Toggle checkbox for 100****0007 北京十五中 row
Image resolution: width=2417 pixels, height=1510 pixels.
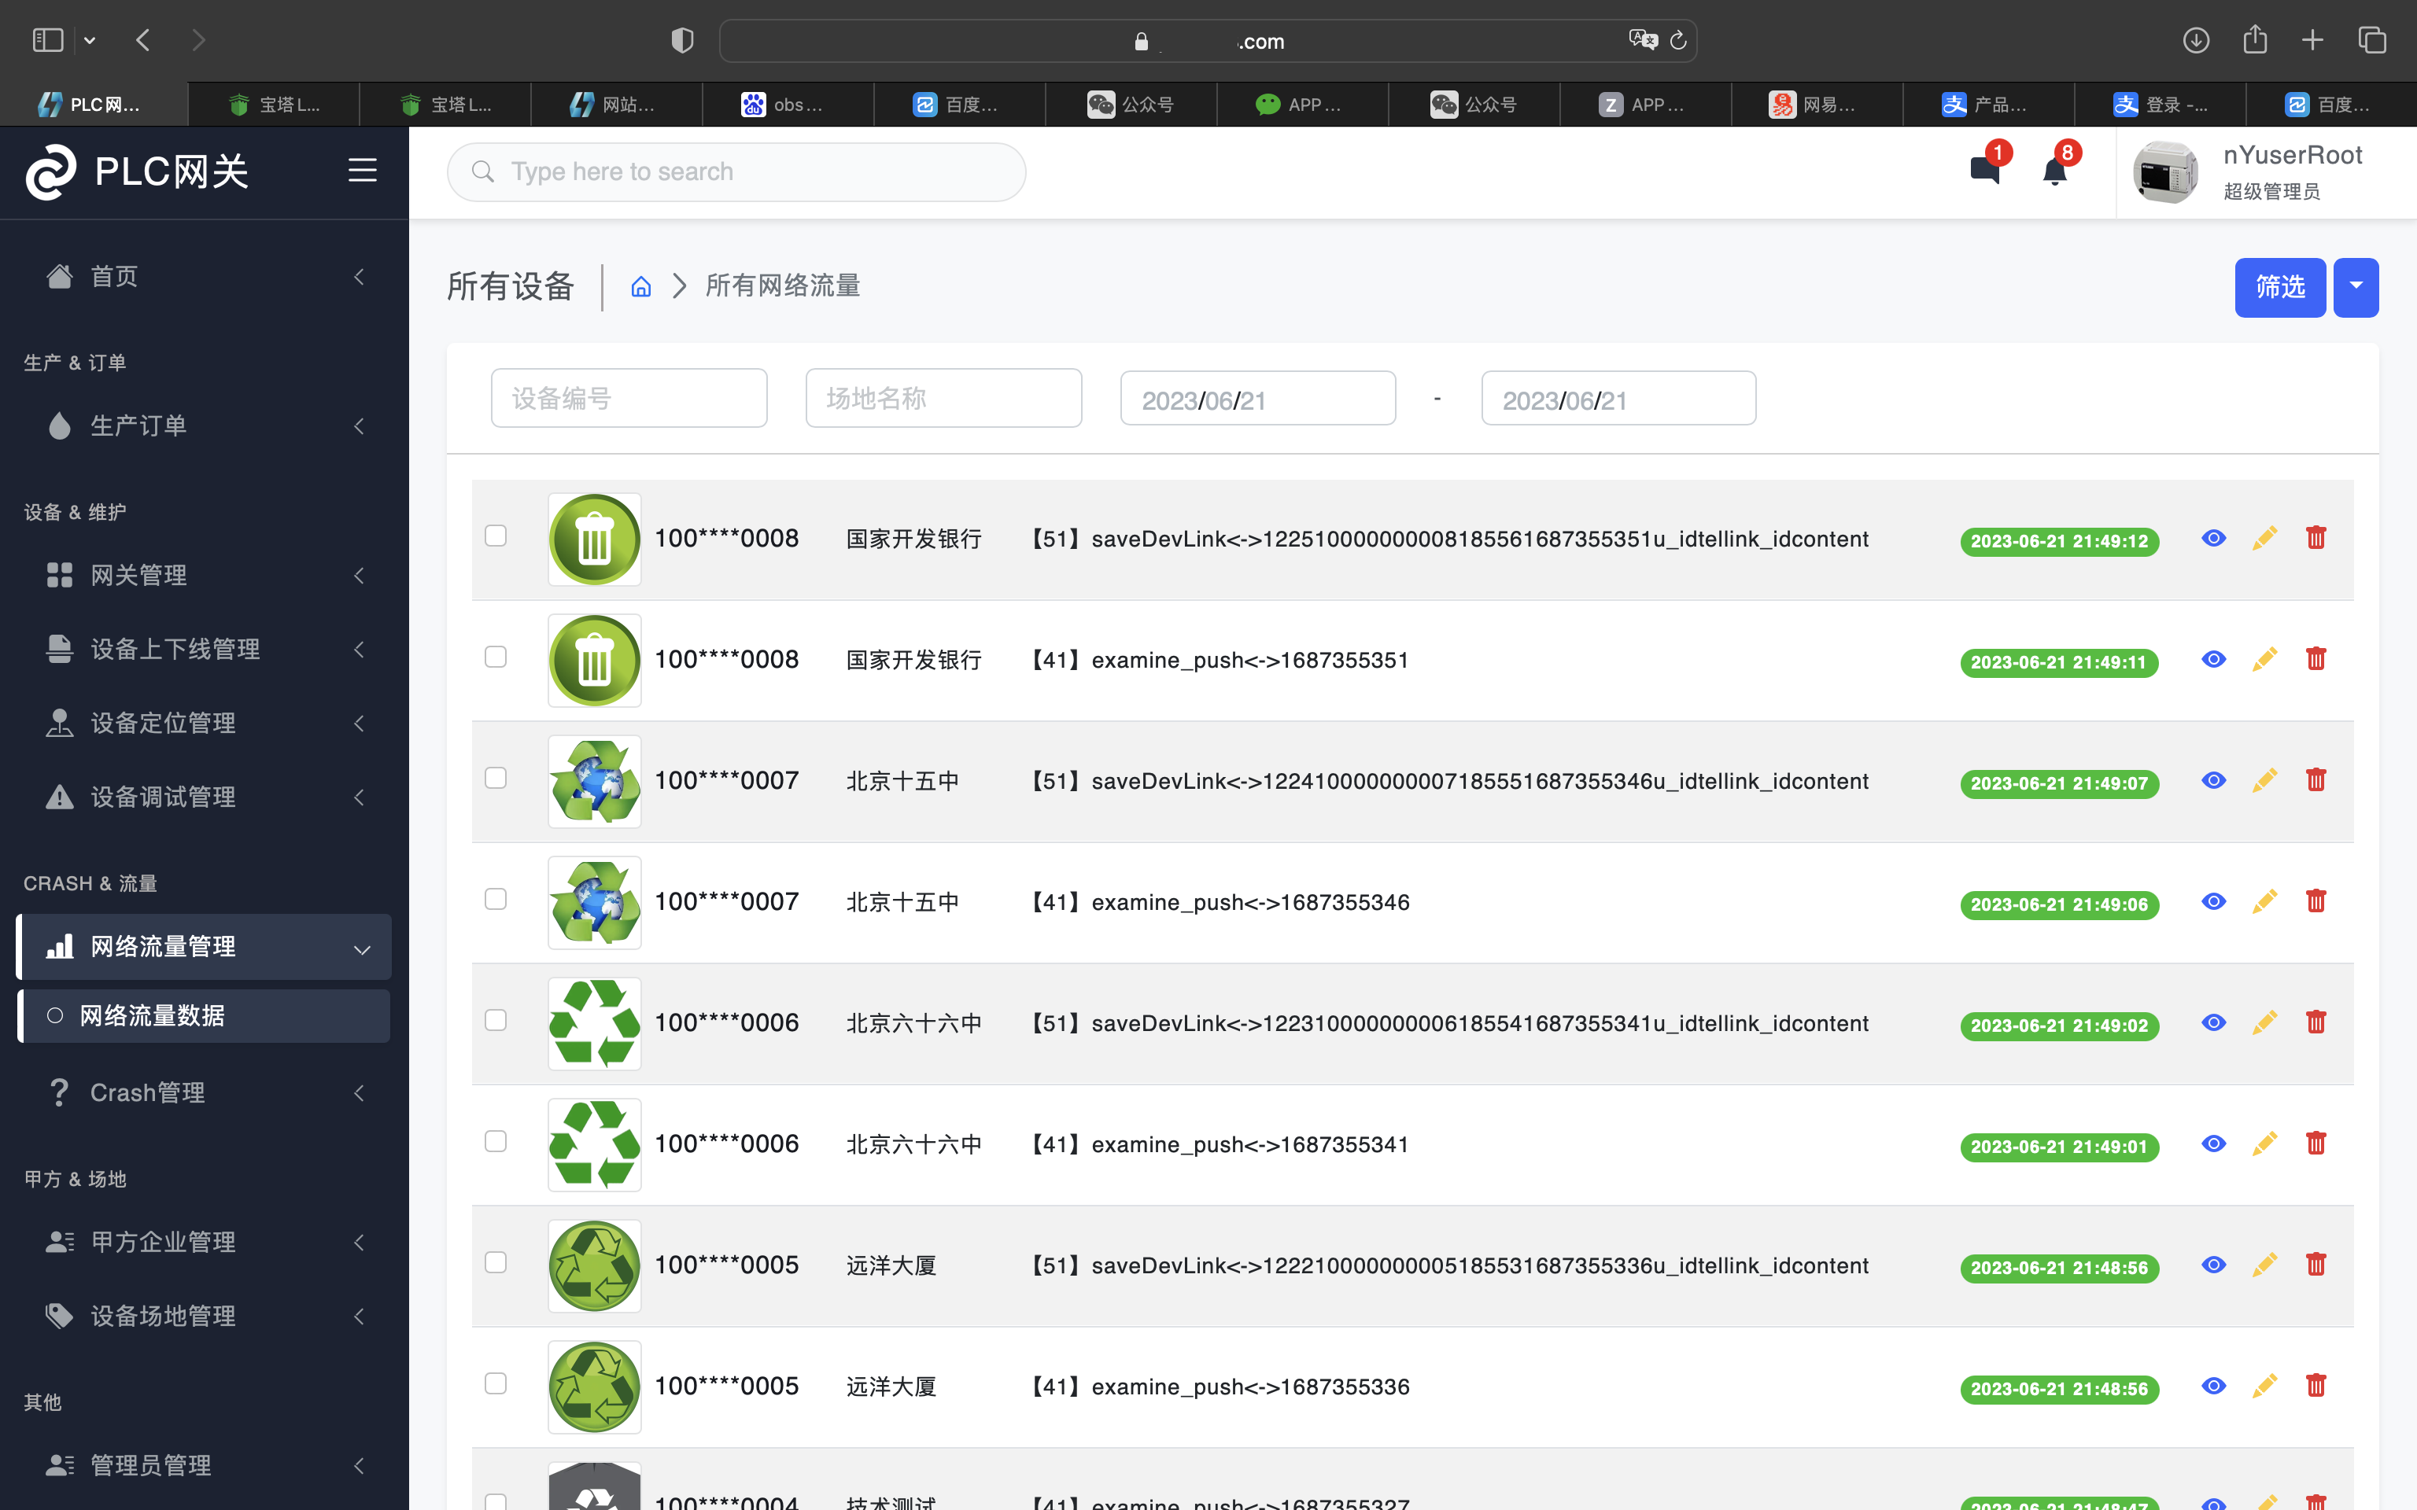tap(496, 778)
